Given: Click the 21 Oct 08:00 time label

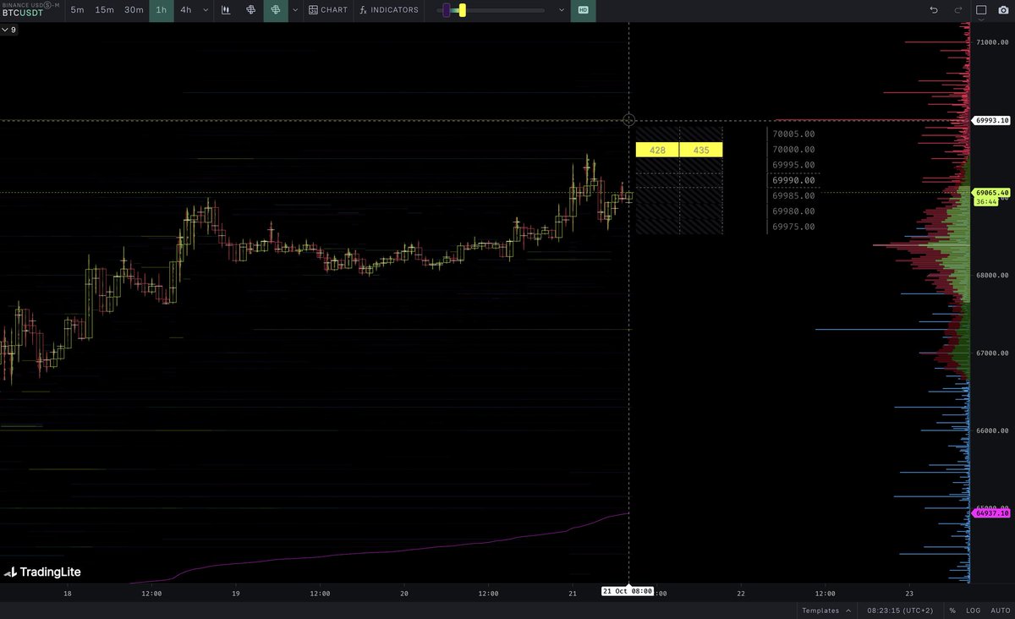Looking at the screenshot, I should click(628, 591).
